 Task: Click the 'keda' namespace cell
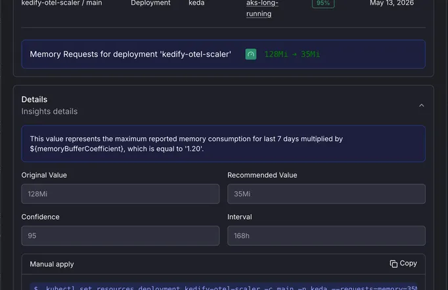tap(196, 3)
